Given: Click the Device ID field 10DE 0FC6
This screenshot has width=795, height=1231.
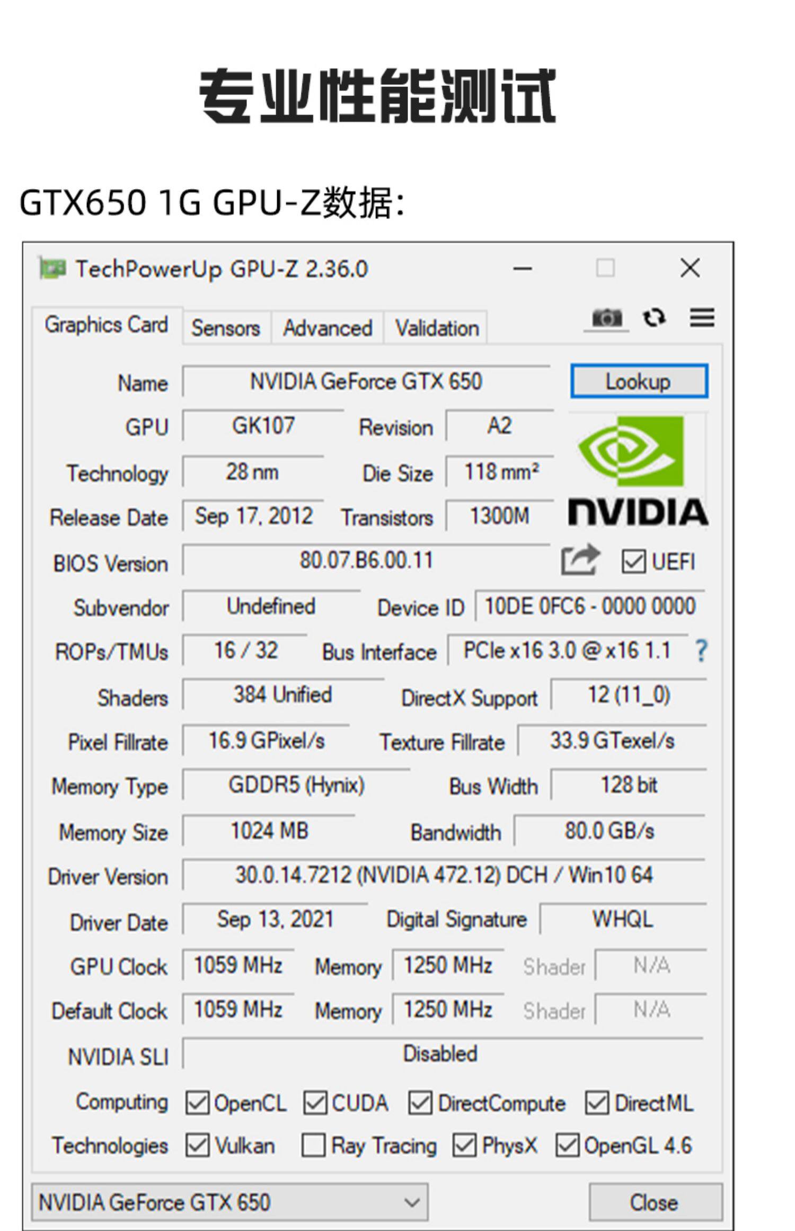Looking at the screenshot, I should 590,605.
